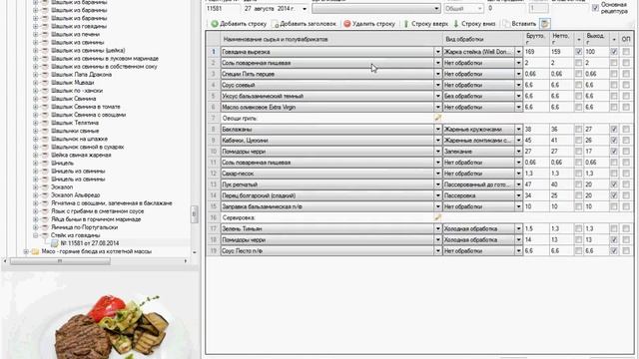Click the Нетто value '40' in the 'Лук репчатый' row

tap(561, 184)
